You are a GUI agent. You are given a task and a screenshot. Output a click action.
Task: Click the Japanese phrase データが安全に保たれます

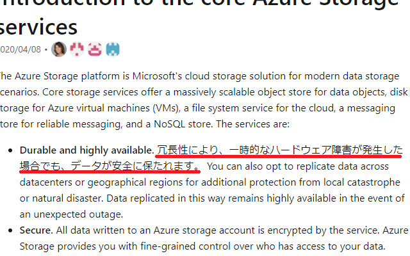135,167
